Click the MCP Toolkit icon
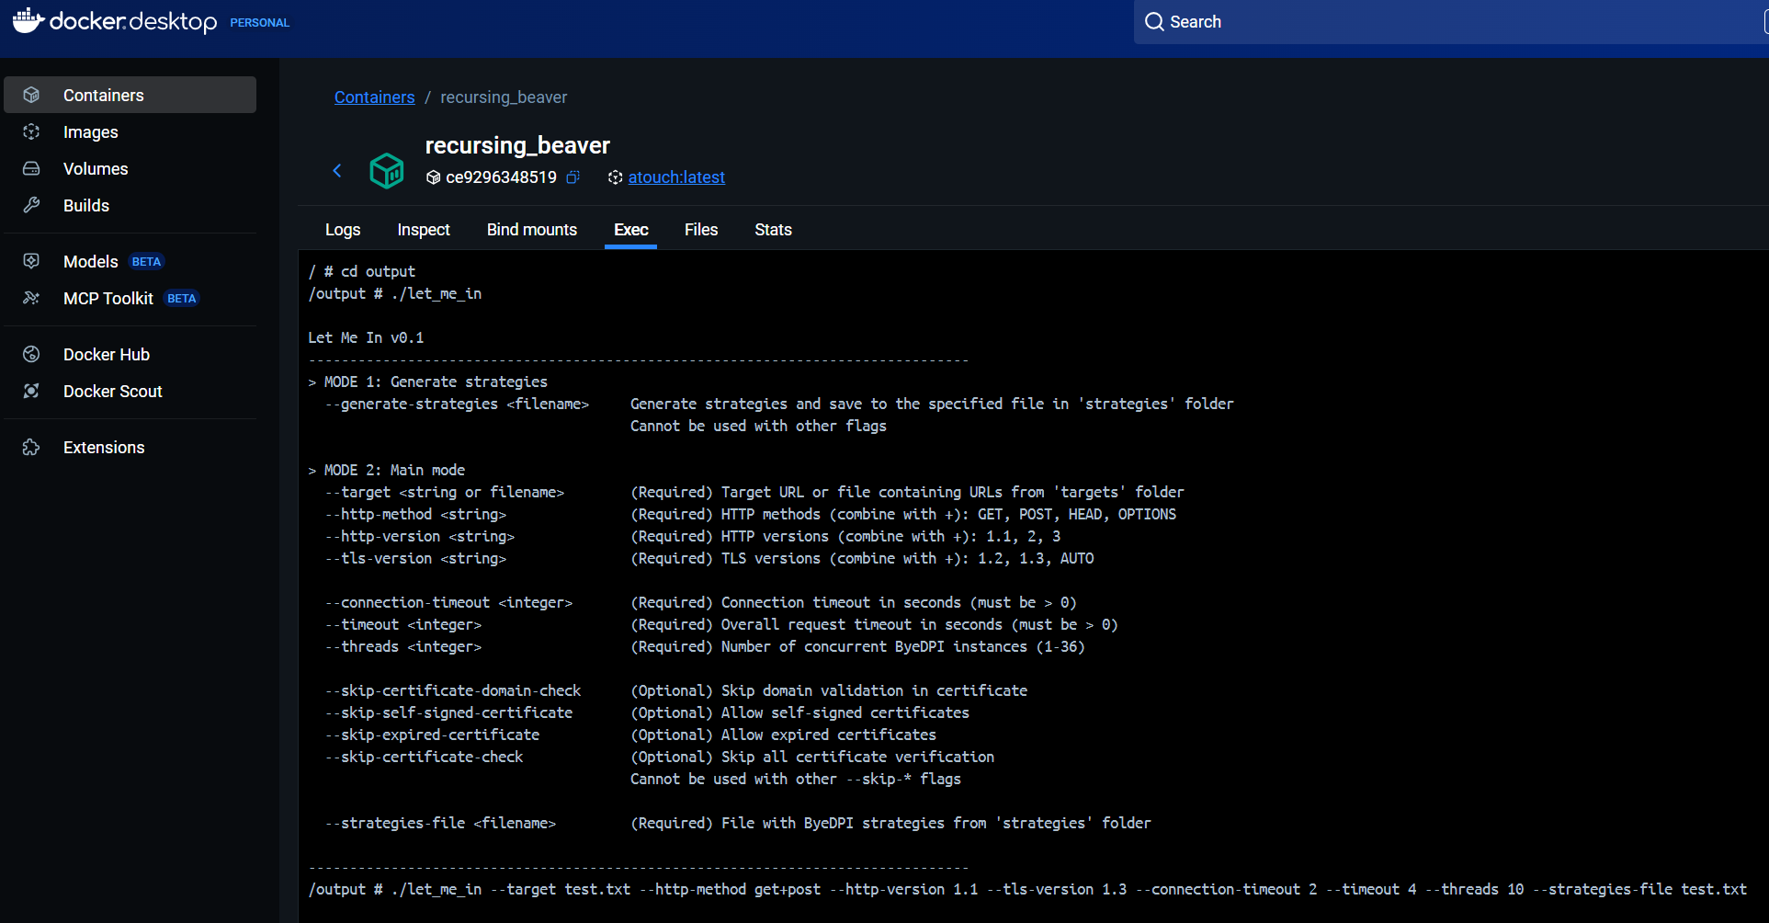 [31, 298]
